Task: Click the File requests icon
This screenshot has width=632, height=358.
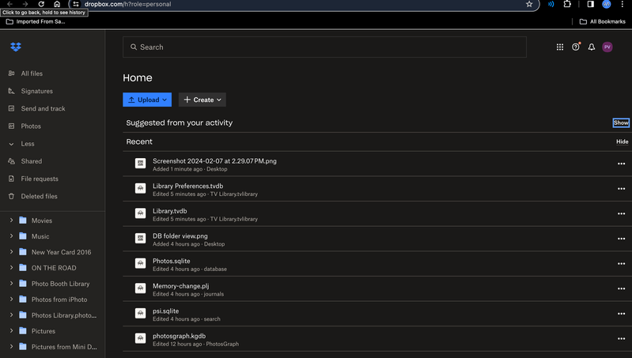Action: tap(11, 179)
